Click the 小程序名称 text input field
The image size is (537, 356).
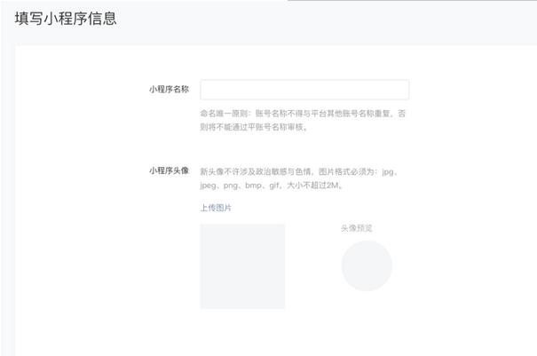pos(304,90)
